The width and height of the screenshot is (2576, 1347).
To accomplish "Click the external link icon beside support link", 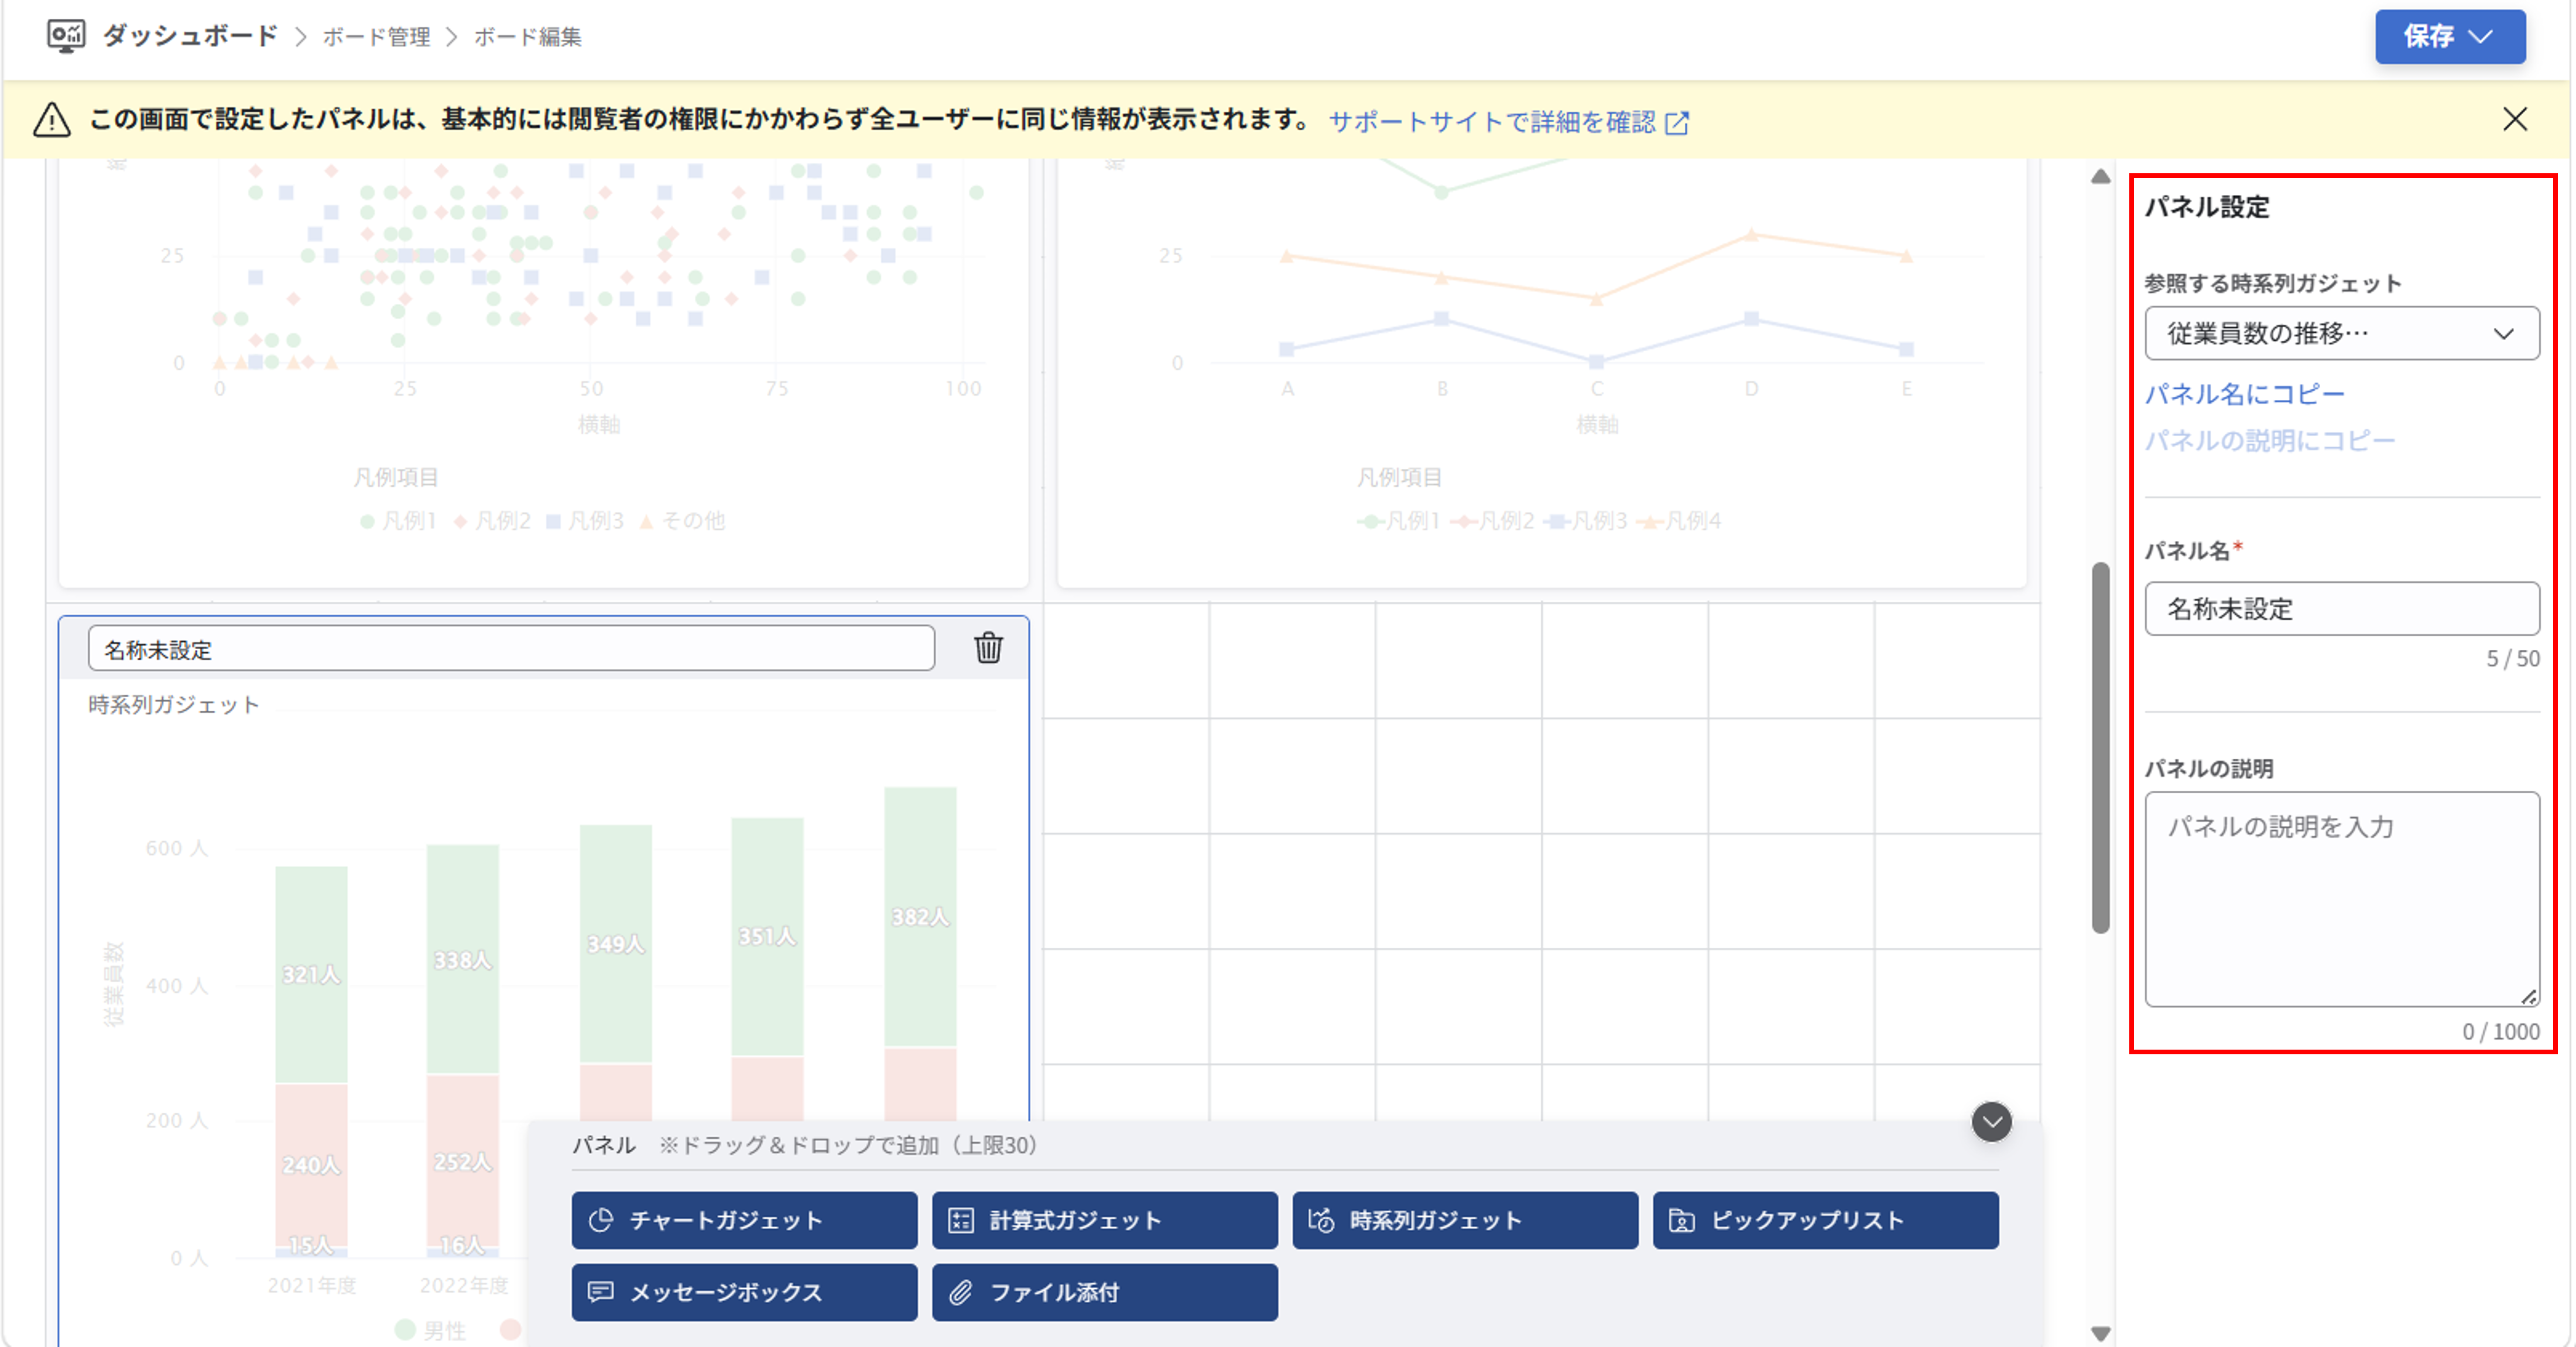I will click(x=1677, y=123).
